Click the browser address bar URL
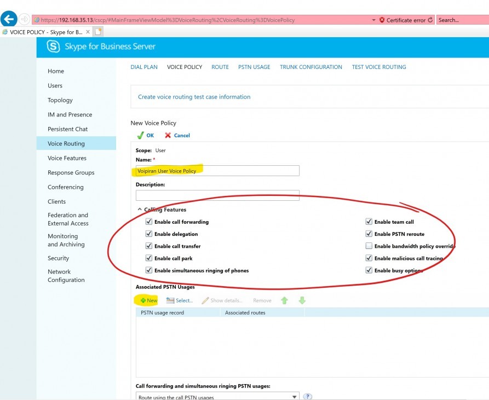The width and height of the screenshot is (489, 400). pos(168,20)
